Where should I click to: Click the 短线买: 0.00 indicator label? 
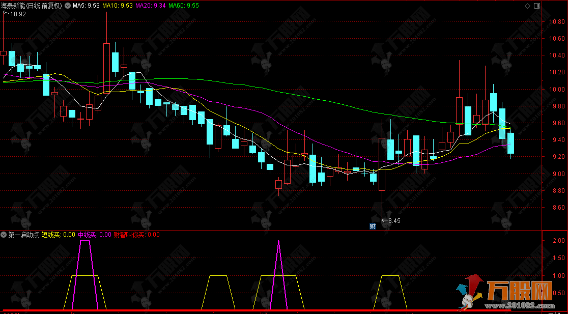click(x=58, y=235)
